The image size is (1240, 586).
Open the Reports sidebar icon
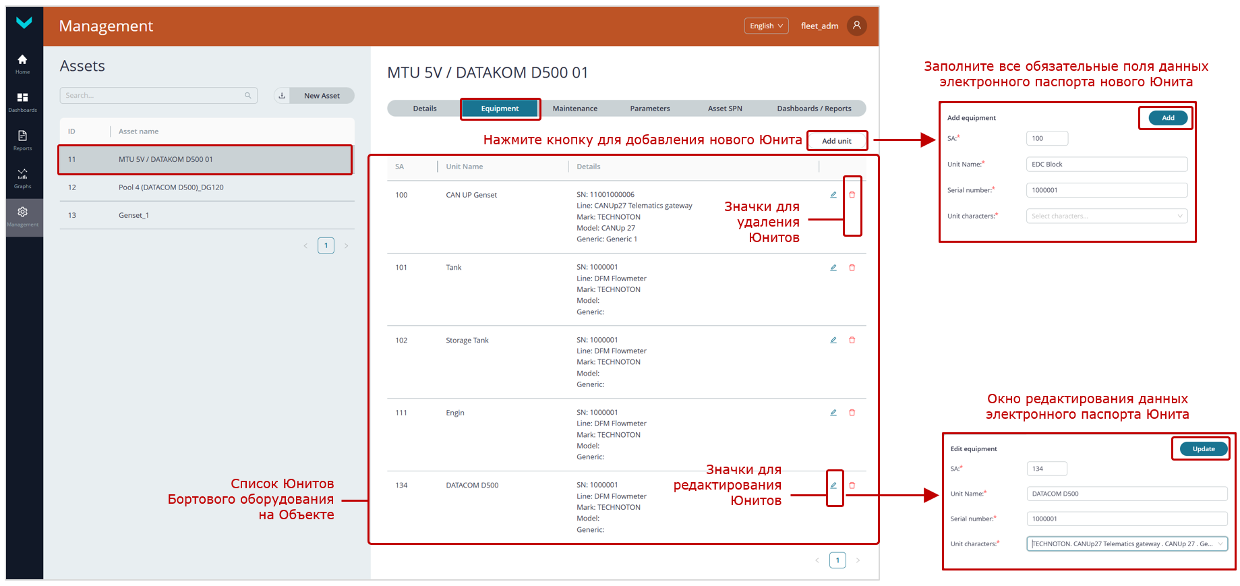click(22, 140)
